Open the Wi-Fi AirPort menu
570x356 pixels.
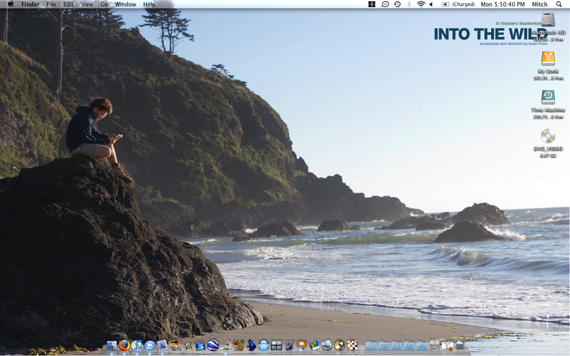coord(420,4)
